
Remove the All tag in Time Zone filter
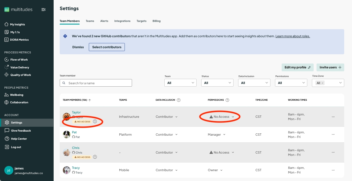pyautogui.click(x=323, y=83)
